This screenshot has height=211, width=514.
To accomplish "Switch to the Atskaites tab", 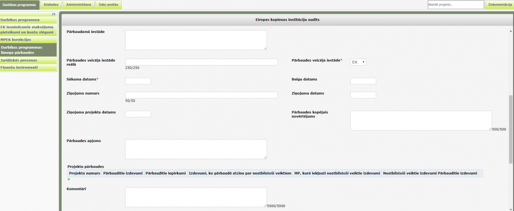I will (x=51, y=5).
